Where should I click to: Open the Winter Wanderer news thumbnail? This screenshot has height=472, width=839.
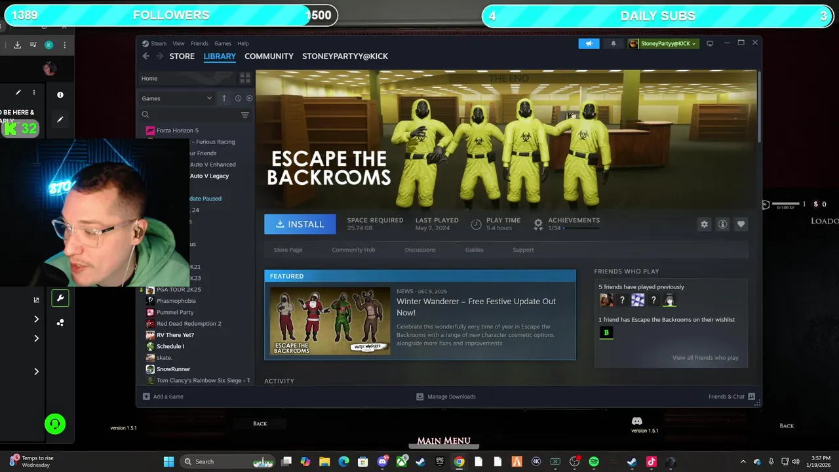330,321
